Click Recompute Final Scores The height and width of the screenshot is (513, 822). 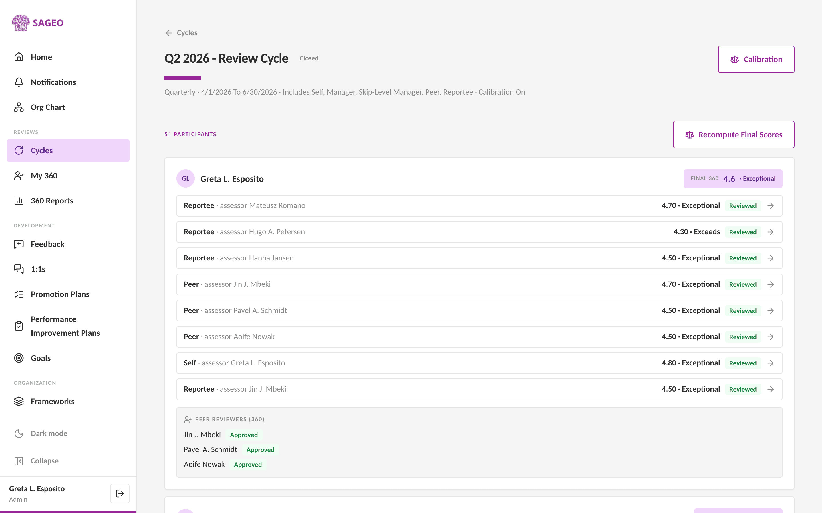point(734,135)
